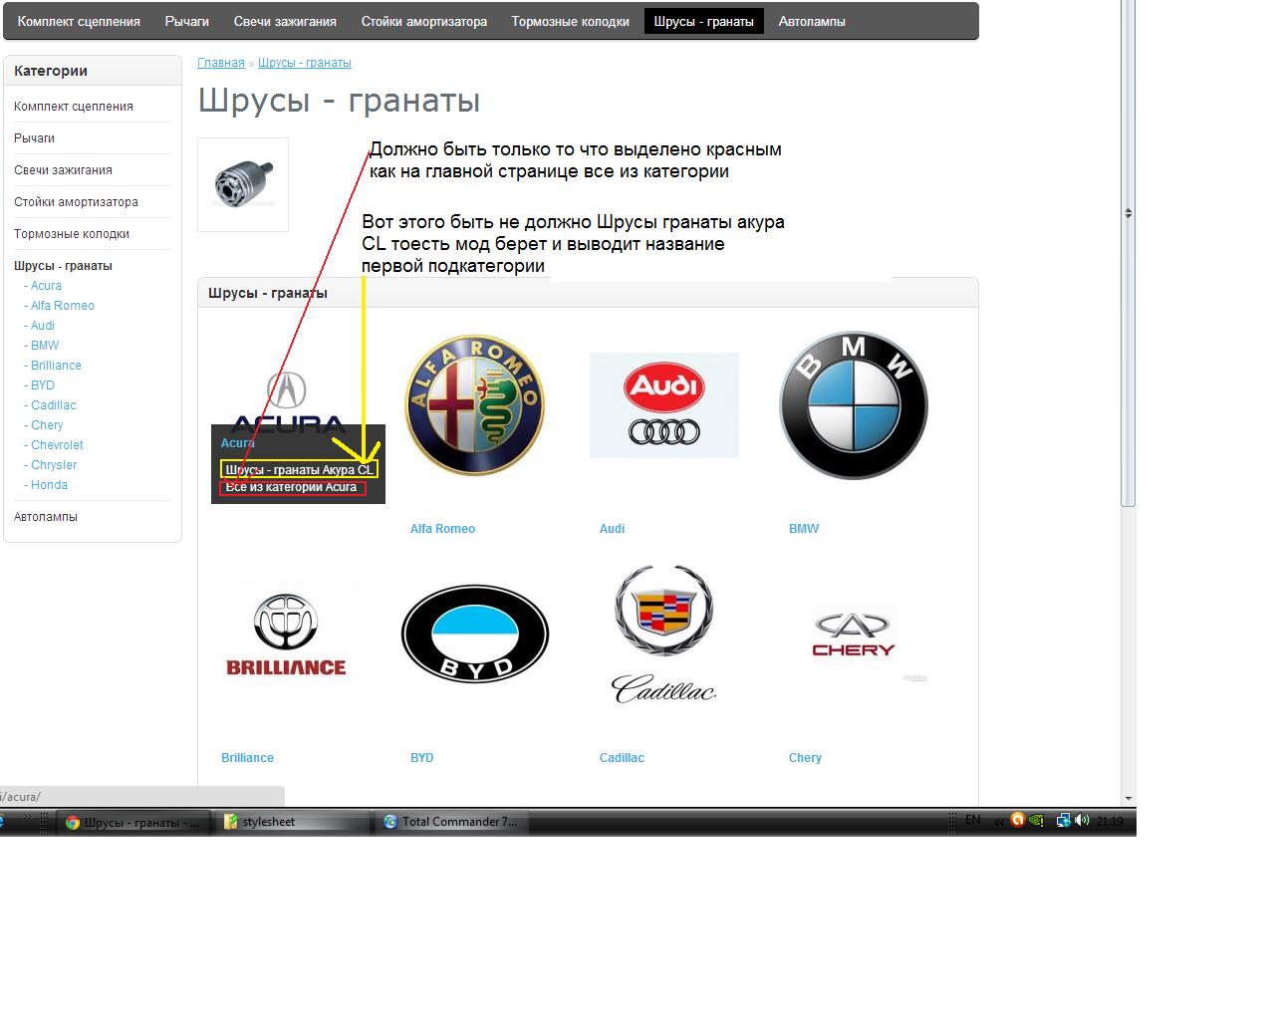This screenshot has width=1275, height=1020.
Task: Click the page vertical scrollbar track
Action: tap(1128, 647)
